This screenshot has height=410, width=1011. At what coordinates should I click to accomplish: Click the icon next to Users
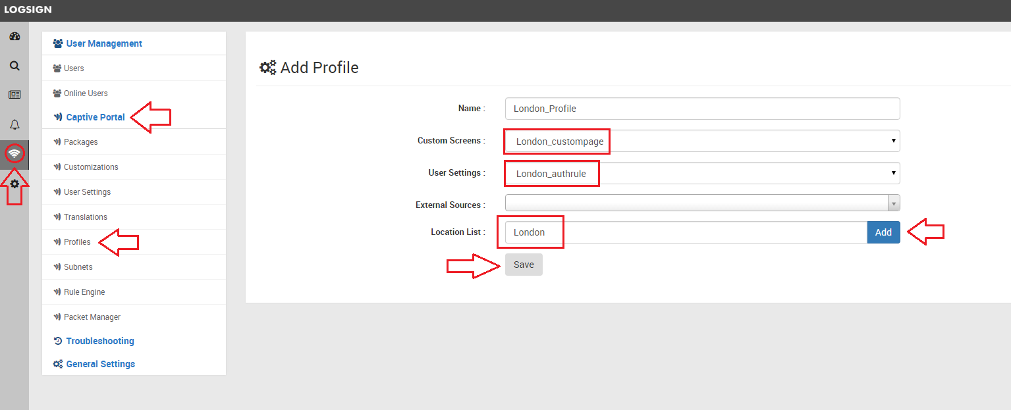click(57, 68)
